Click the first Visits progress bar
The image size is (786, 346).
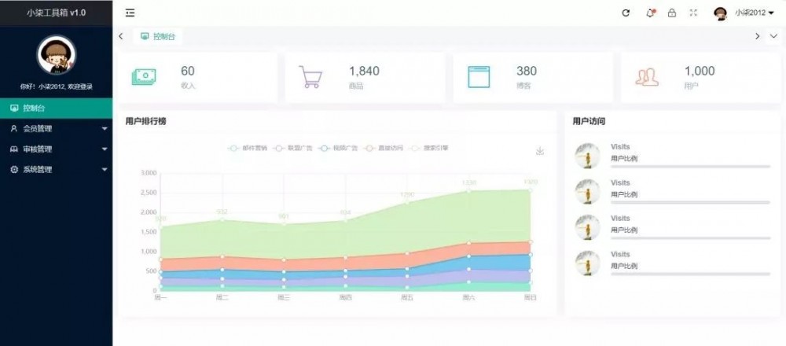690,167
